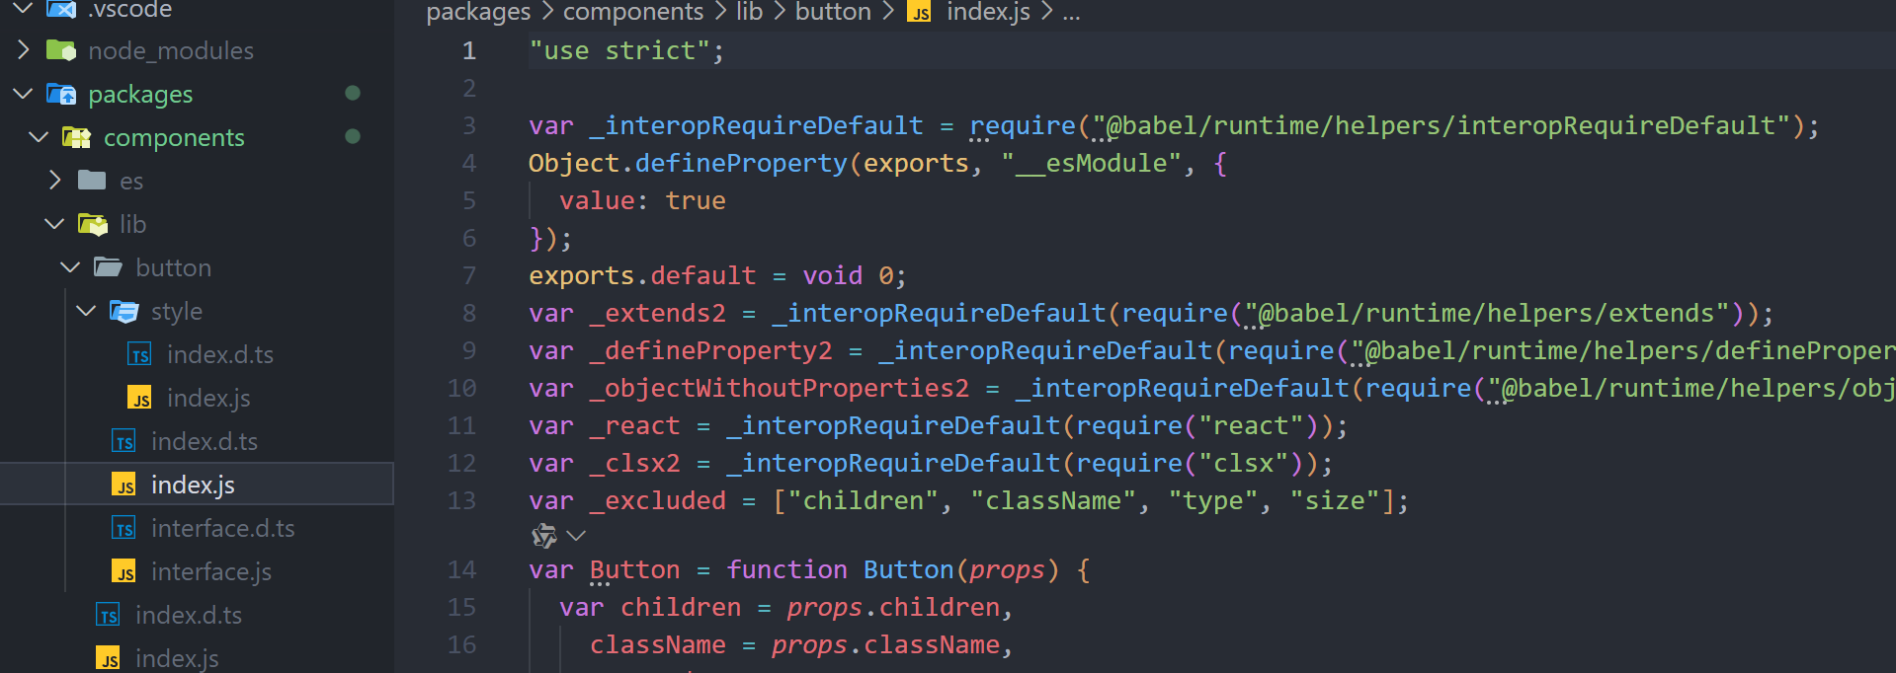Screen dimensions: 1896x673
Task: Click the components folder icon
Action: (x=77, y=137)
